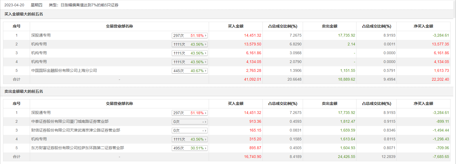Open 297次 51.18% dropdown in sell table
Screen dimensions: 456x164
[205, 113]
